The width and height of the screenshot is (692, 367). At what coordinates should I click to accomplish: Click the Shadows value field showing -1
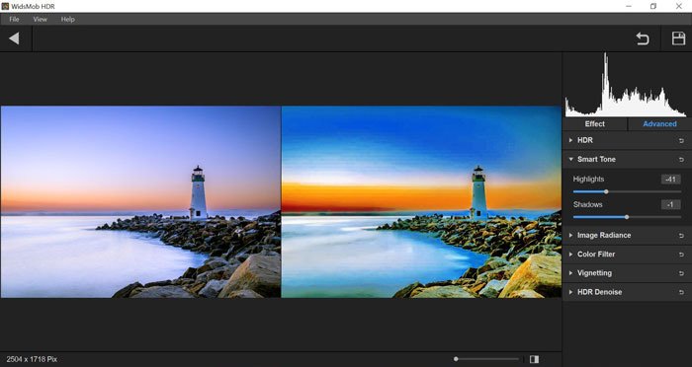(x=671, y=205)
